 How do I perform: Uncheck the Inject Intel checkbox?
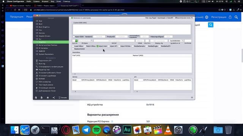(98, 46)
